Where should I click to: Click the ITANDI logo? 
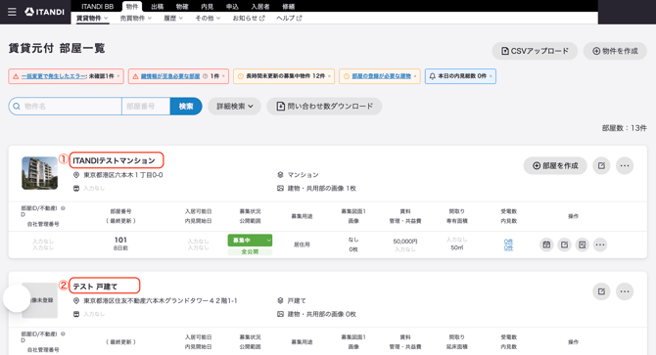coord(44,12)
